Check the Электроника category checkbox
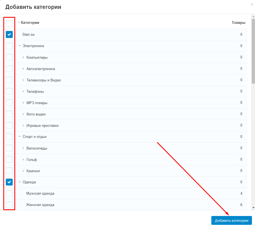This screenshot has height=229, width=255. (x=9, y=46)
